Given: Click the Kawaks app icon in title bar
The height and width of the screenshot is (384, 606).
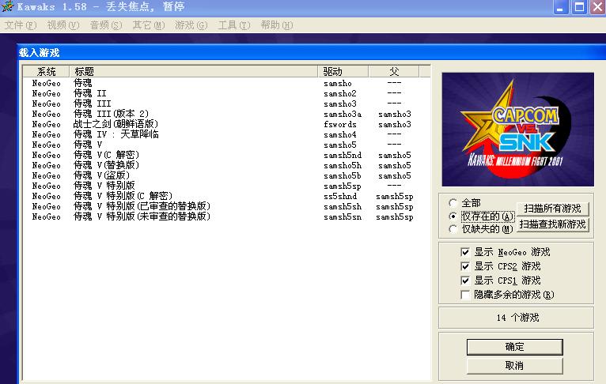Looking at the screenshot, I should pos(8,9).
